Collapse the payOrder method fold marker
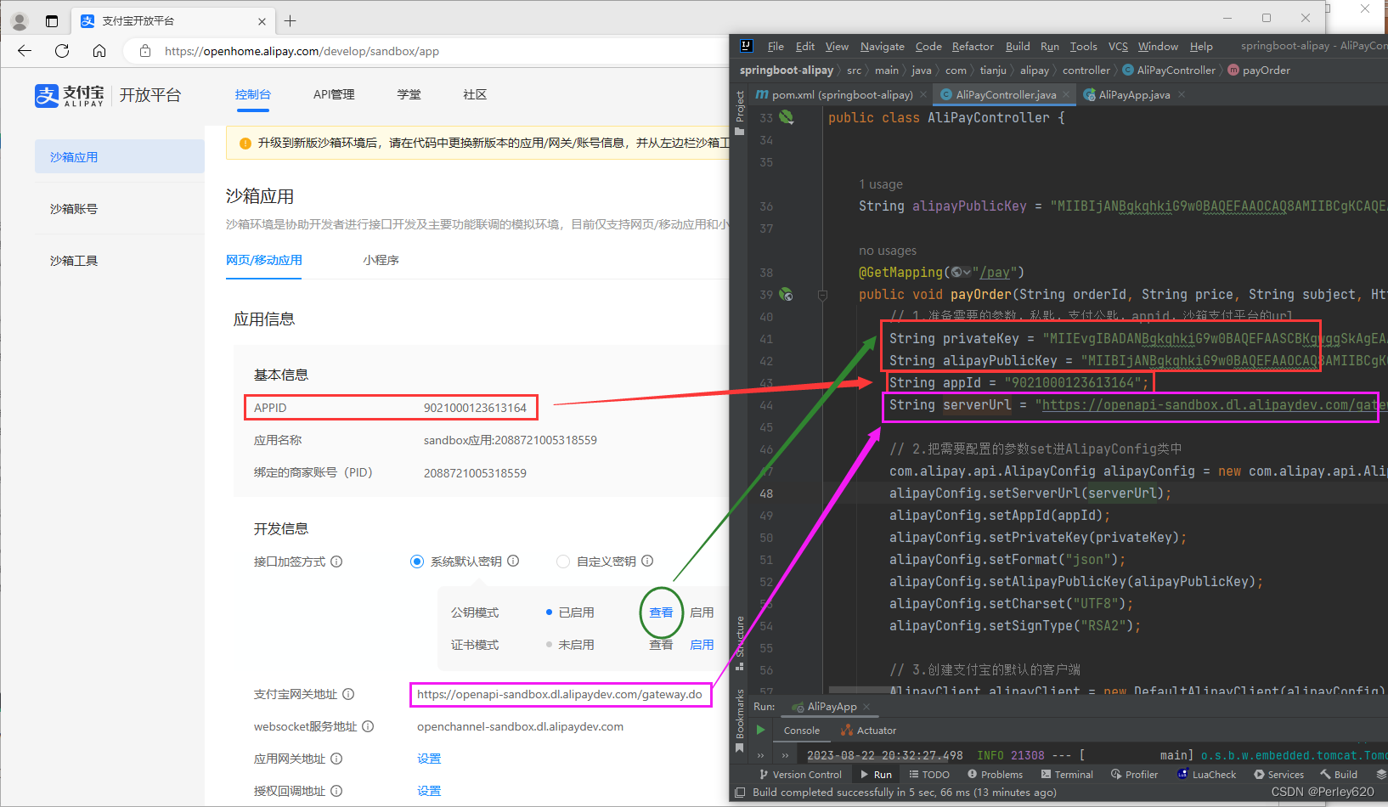The width and height of the screenshot is (1388, 807). click(822, 295)
